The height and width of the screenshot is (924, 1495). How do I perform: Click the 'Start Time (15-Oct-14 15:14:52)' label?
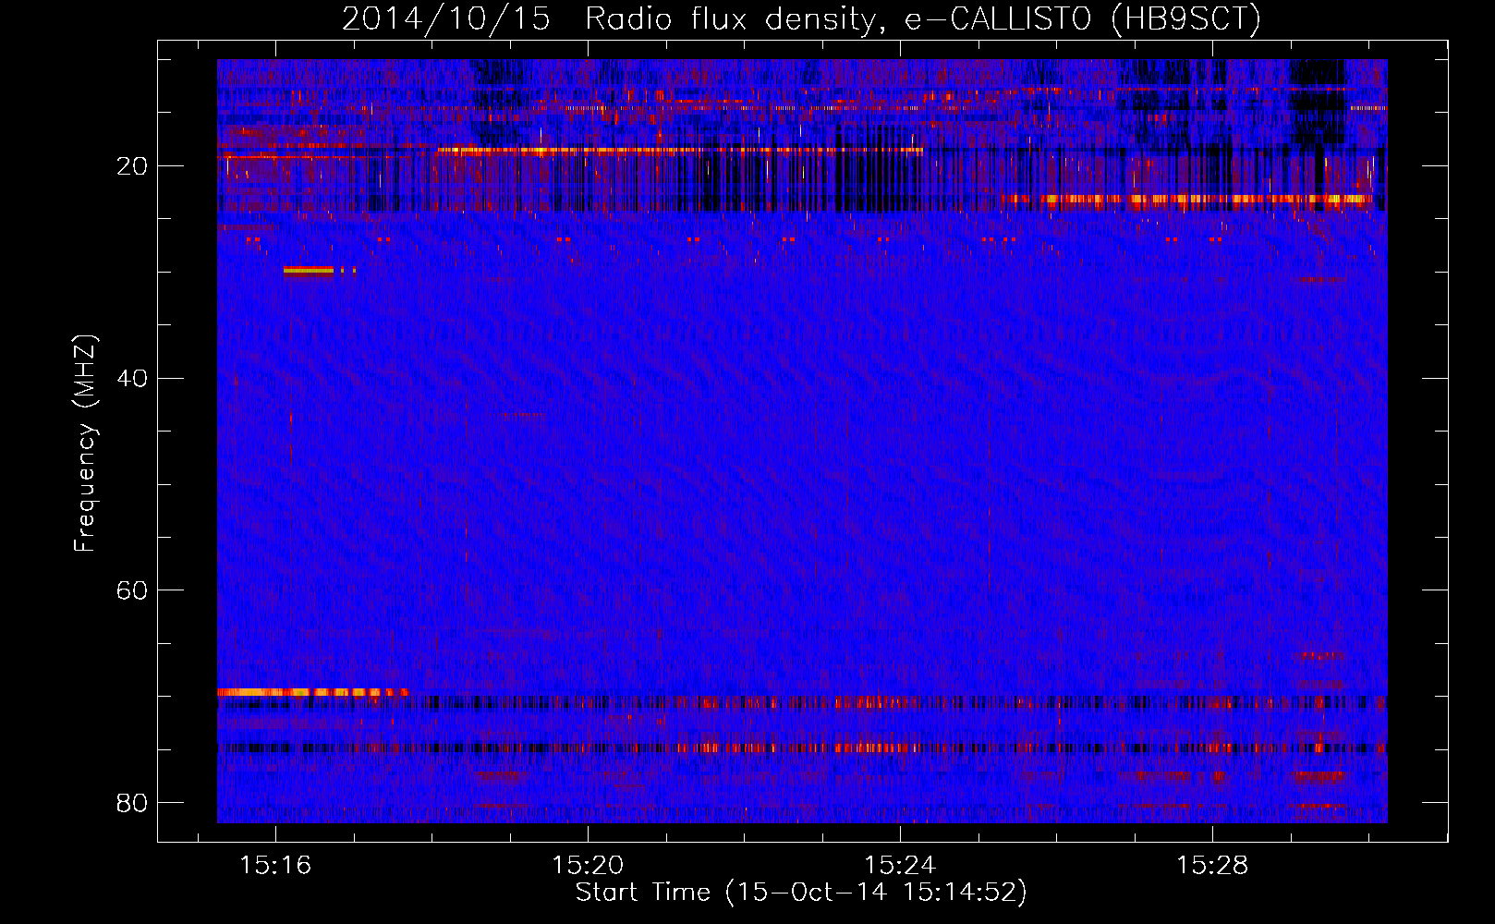click(x=801, y=893)
